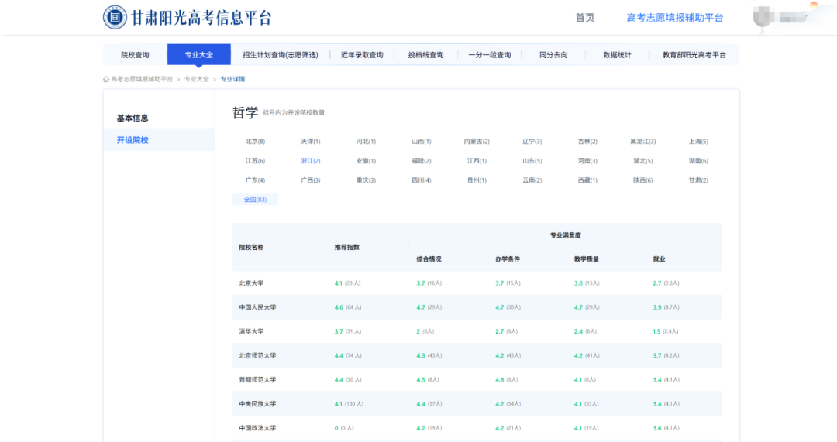This screenshot has height=442, width=837.
Task: Click the 院校名称 column header
Action: click(251, 247)
